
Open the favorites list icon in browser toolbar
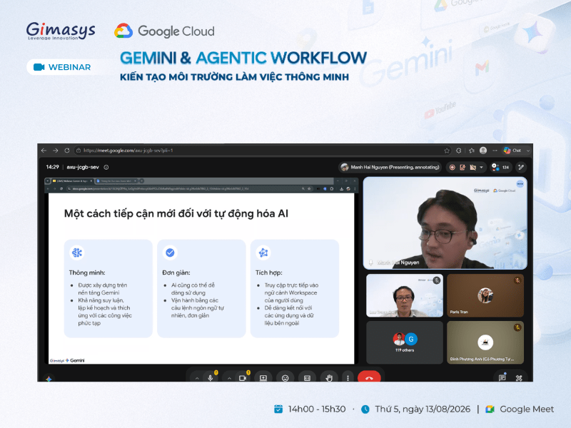tap(472, 151)
